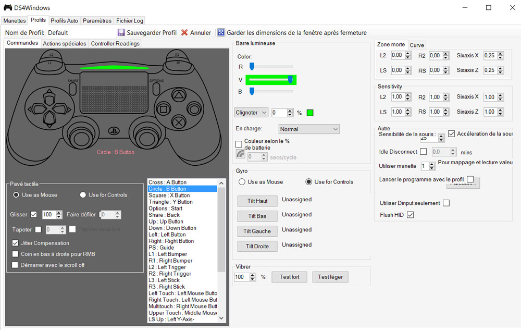The height and width of the screenshot is (330, 521).
Task: Open the Clignoter dropdown
Action: click(x=251, y=113)
